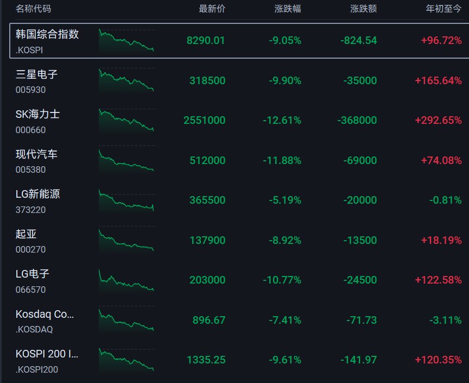Open the Kosdaq Composite sparkline chart
Viewport: 469px width, 383px height.
[x=127, y=320]
